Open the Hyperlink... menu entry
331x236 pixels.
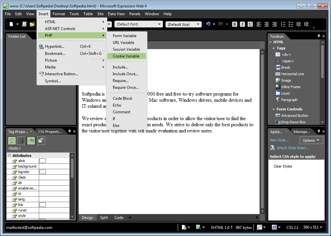coord(71,46)
